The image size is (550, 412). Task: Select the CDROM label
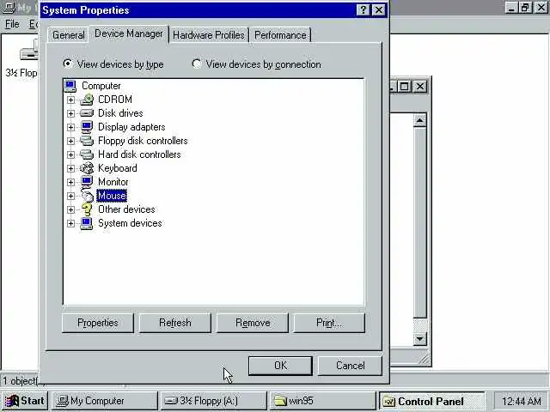(115, 100)
